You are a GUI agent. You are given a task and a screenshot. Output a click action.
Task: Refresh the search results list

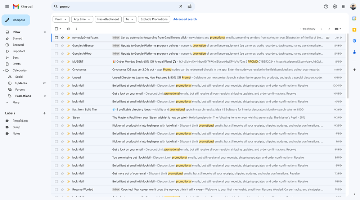coord(68,29)
